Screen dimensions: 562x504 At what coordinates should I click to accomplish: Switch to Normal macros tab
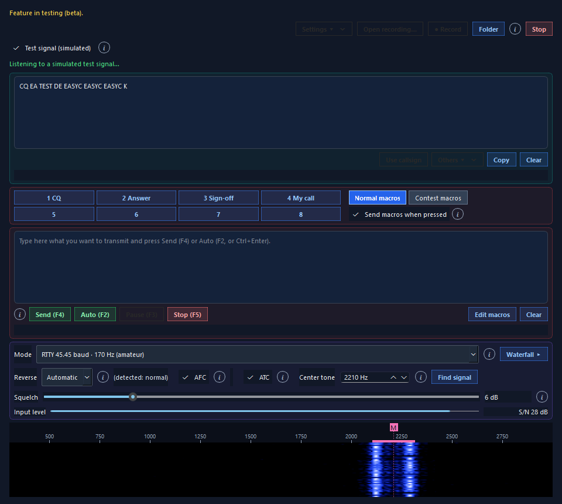pyautogui.click(x=378, y=198)
